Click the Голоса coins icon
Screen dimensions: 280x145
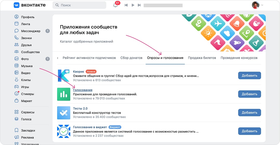[x=16, y=119]
